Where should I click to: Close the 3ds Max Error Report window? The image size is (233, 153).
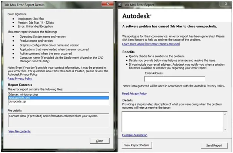[x=226, y=4]
